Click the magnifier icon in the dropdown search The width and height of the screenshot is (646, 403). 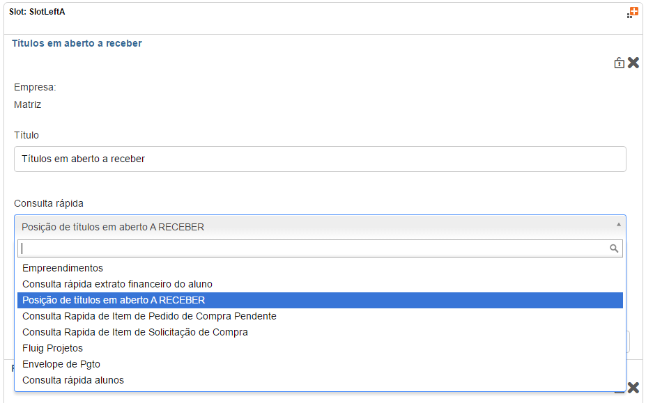[614, 248]
